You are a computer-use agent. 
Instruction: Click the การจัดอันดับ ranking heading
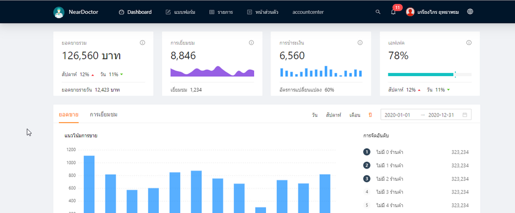pyautogui.click(x=377, y=135)
